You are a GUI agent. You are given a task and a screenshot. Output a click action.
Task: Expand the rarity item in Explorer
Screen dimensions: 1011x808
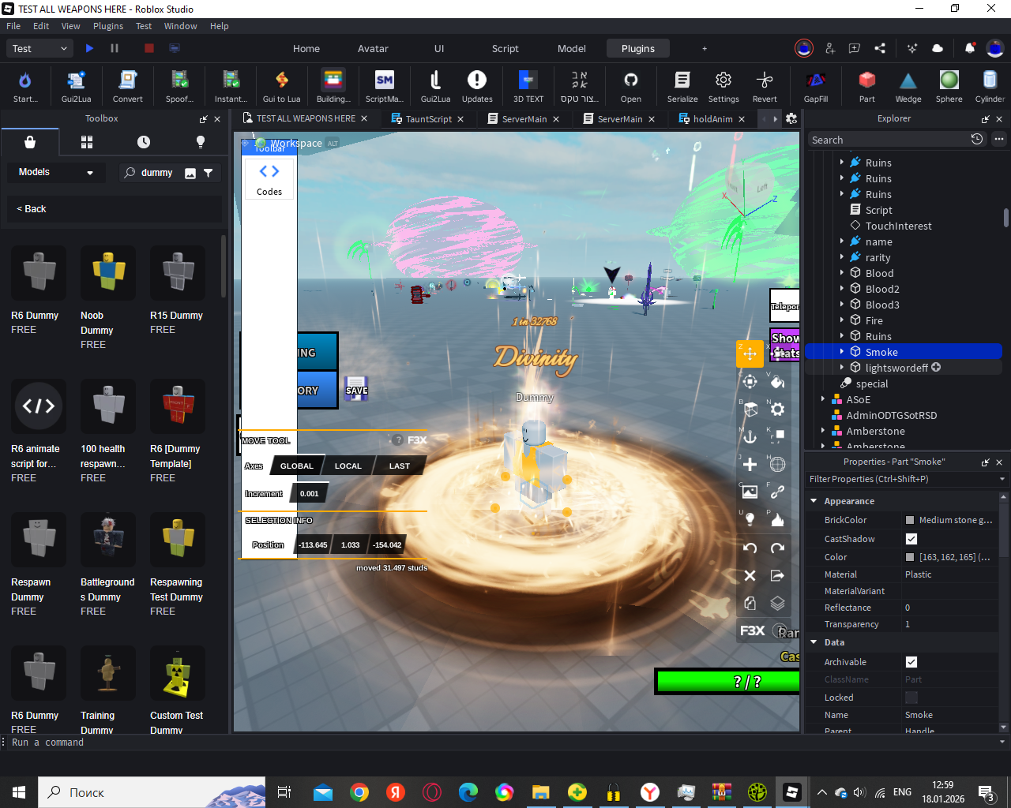coord(842,257)
